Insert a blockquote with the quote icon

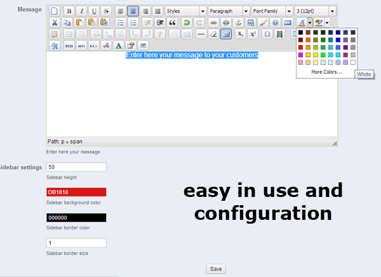pos(172,23)
